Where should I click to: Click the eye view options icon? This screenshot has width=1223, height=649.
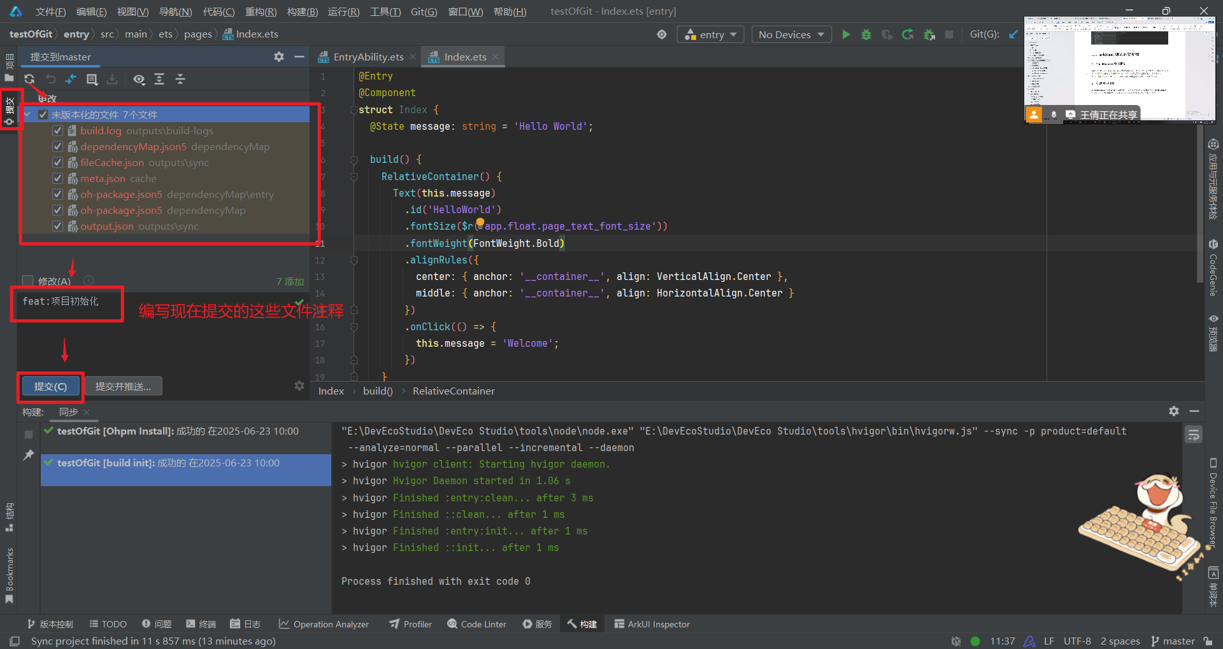pyautogui.click(x=139, y=79)
